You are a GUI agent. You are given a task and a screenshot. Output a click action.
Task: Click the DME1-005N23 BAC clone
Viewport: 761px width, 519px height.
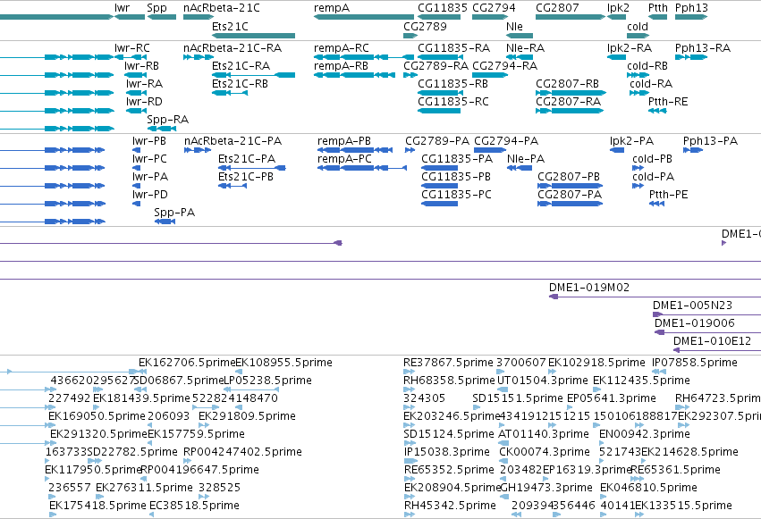click(706, 314)
